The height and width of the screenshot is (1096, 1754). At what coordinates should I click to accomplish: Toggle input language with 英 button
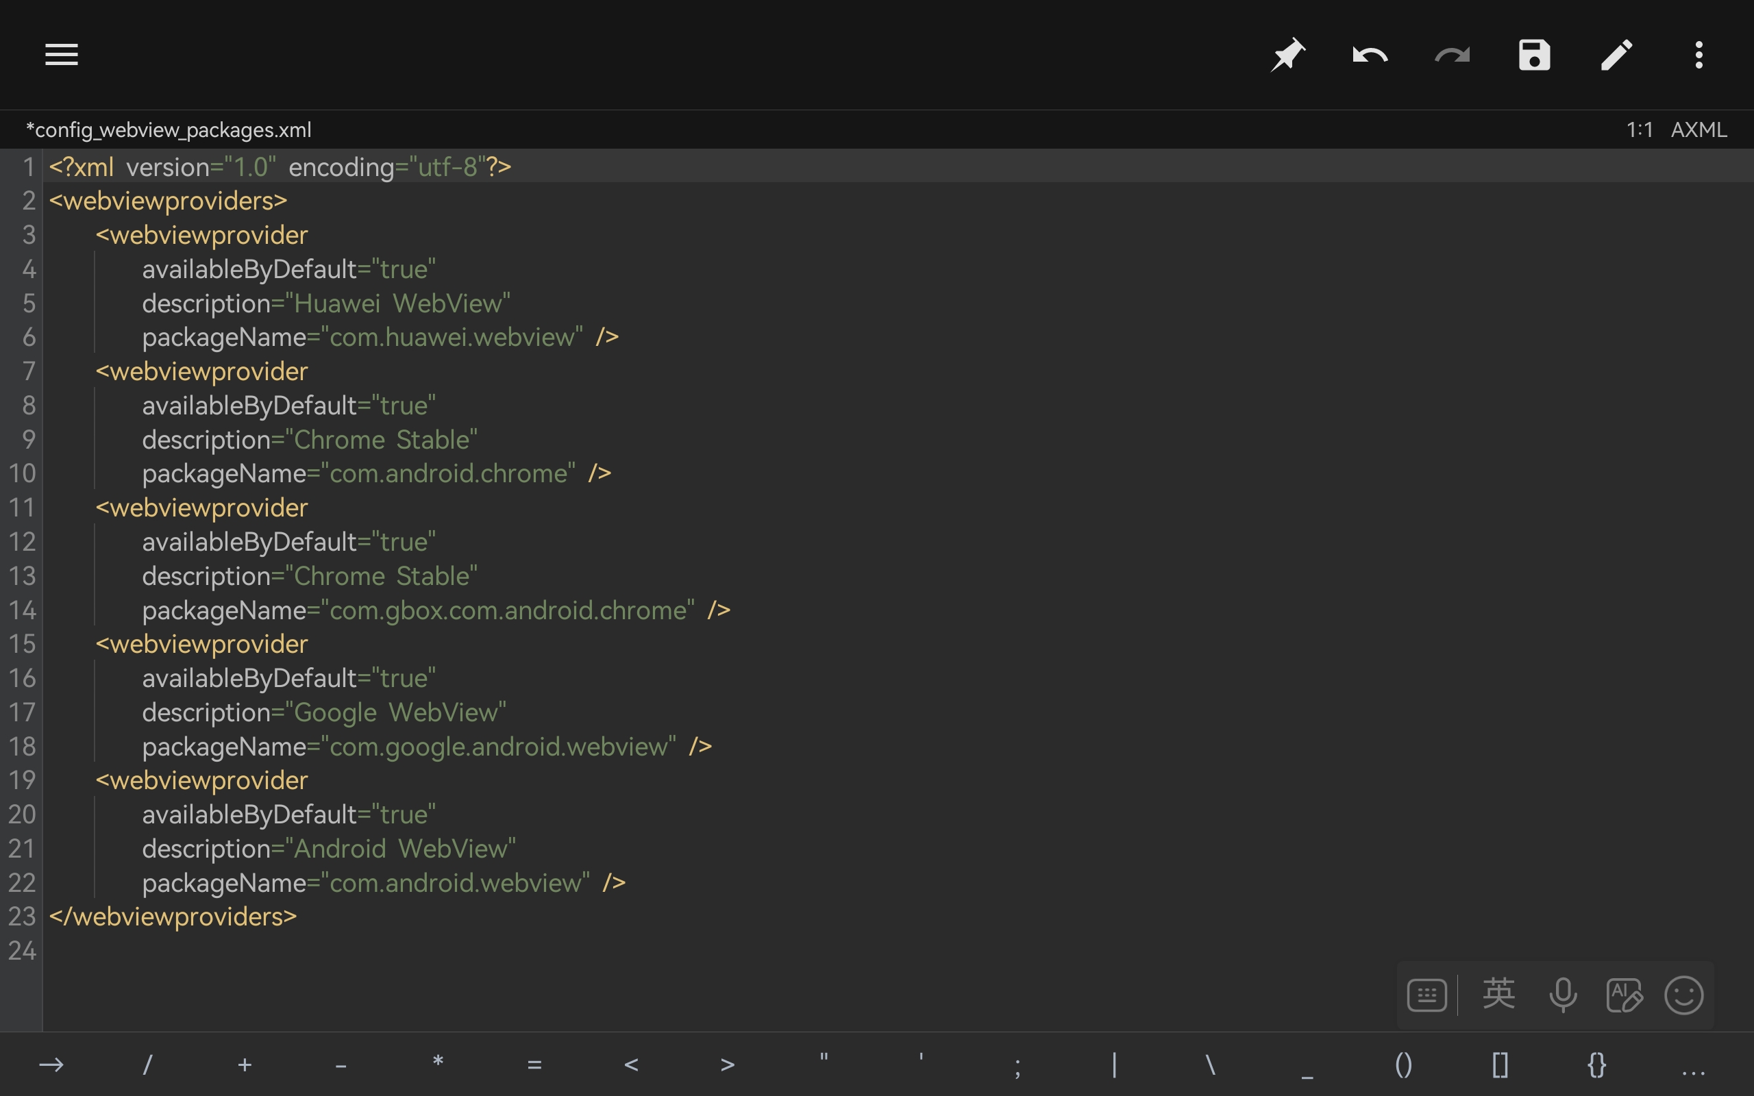(x=1499, y=993)
